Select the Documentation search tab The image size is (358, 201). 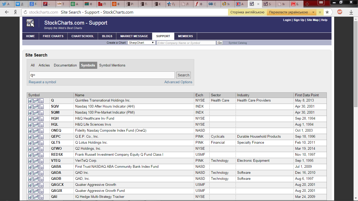pyautogui.click(x=65, y=65)
